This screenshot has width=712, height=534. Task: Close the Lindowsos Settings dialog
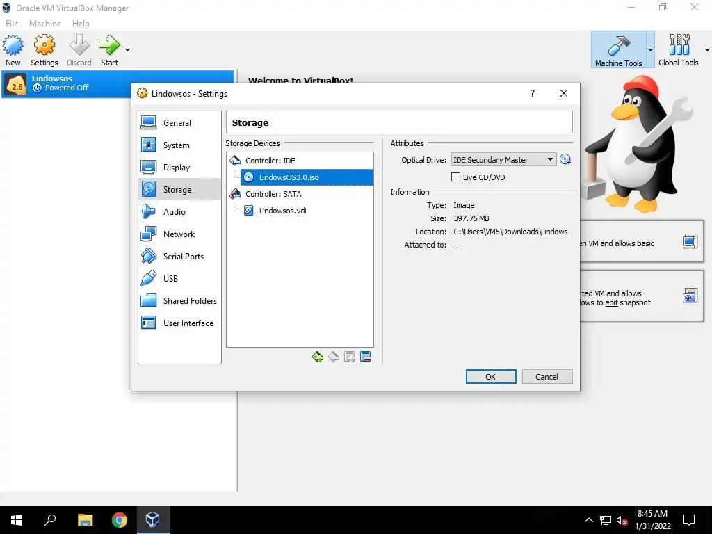[563, 93]
